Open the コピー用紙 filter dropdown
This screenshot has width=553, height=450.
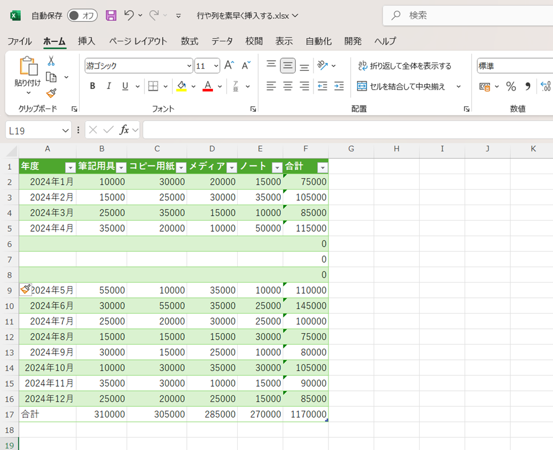181,168
